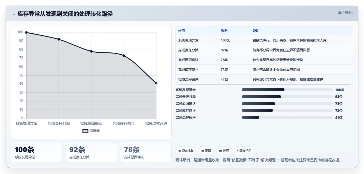Screen dimensions: 364x174
Task: Click the 73条 value beside progress bar
Action: pos(339,111)
